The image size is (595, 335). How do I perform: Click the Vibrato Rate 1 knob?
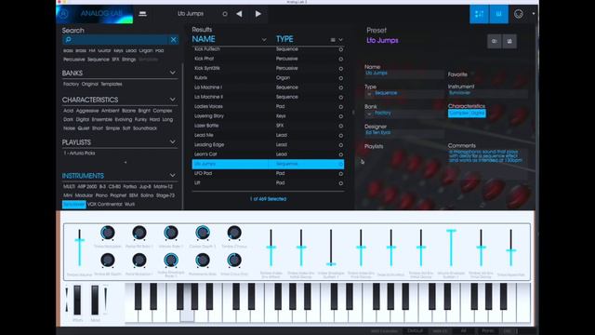pyautogui.click(x=171, y=233)
